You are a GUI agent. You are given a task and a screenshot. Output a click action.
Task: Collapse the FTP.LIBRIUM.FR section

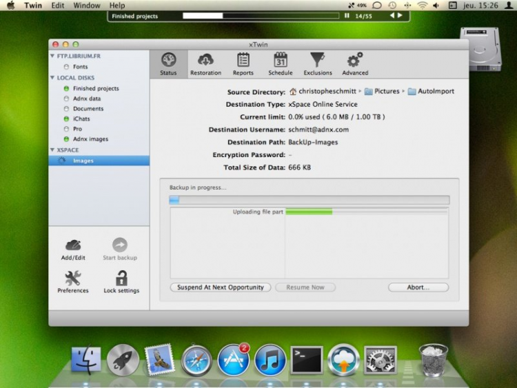coord(52,56)
